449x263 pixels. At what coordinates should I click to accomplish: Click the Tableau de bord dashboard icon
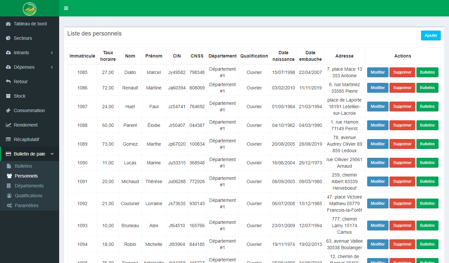(8, 24)
